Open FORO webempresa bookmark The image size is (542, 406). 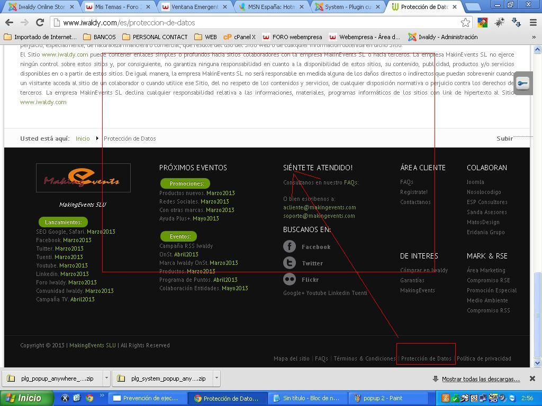coord(292,37)
